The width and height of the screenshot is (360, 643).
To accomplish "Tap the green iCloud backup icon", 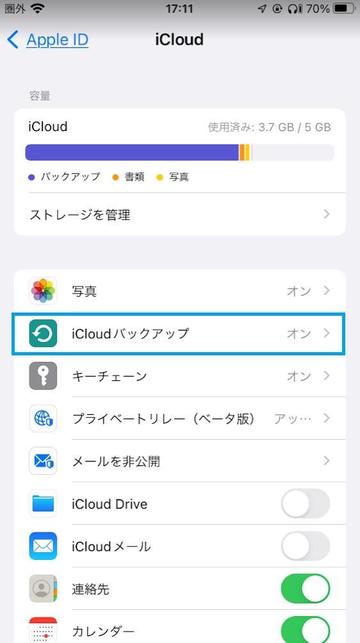I will point(43,334).
